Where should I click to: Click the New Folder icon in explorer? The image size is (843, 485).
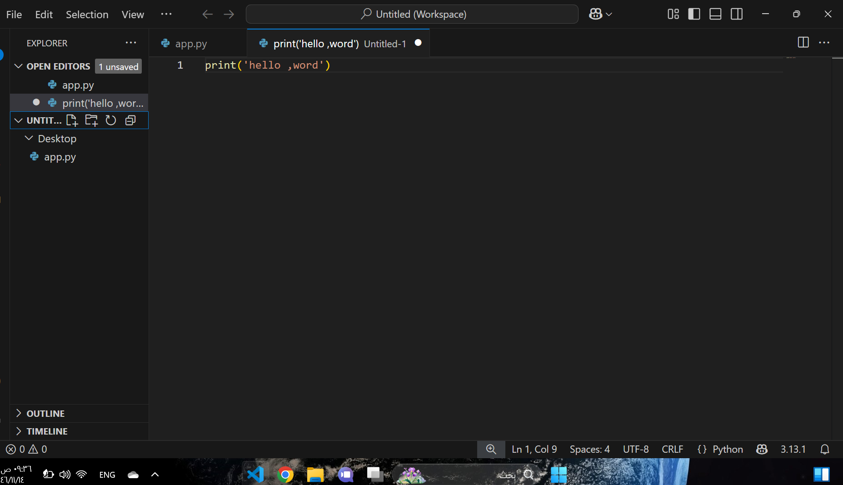click(x=91, y=120)
